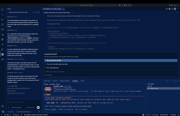Select the 'zsh' terminal in list
This screenshot has height=116, width=180.
[x=163, y=86]
